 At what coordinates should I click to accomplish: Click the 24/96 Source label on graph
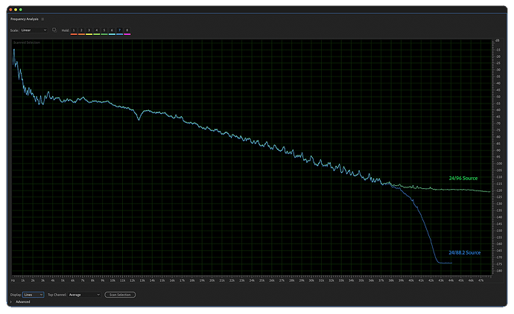[463, 178]
